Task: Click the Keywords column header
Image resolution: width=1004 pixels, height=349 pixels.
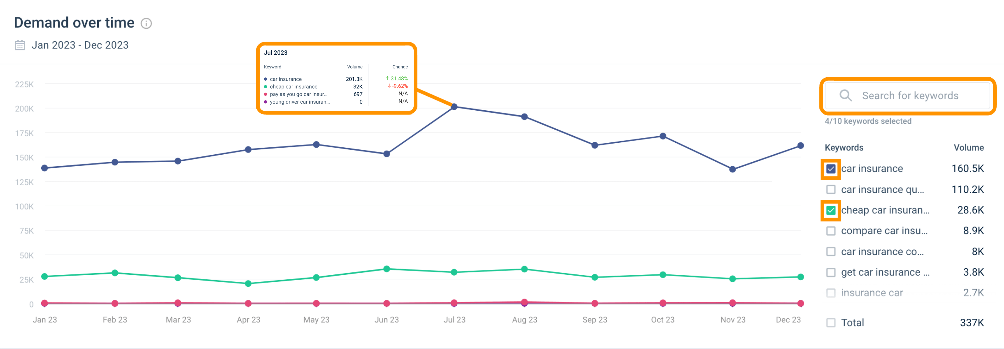Action: coord(843,147)
